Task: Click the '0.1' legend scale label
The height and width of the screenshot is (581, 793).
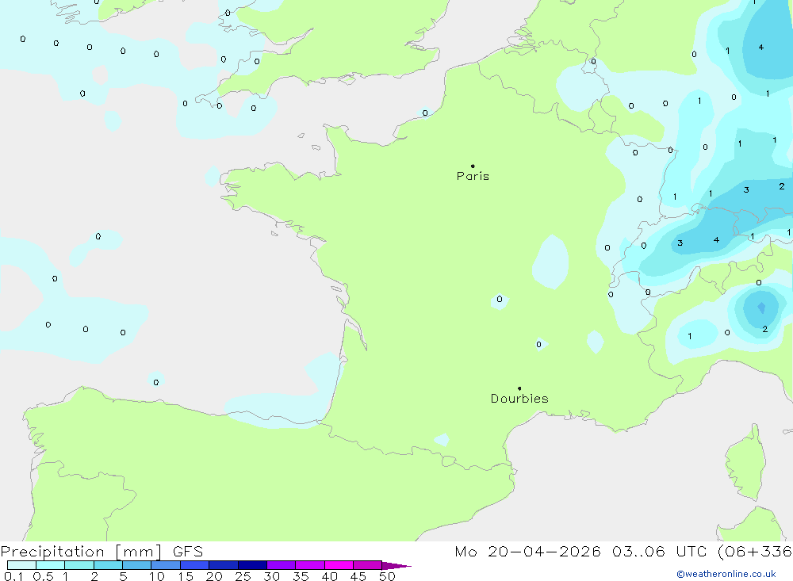Action: 13,576
